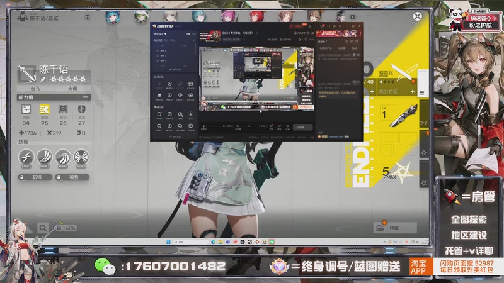The width and height of the screenshot is (504, 283).
Task: Toggle the third scene checkbox in streaming app
Action: point(157,55)
